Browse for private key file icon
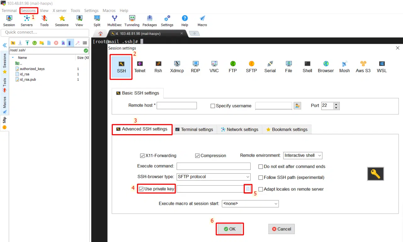This screenshot has height=242, width=403. pos(248,189)
